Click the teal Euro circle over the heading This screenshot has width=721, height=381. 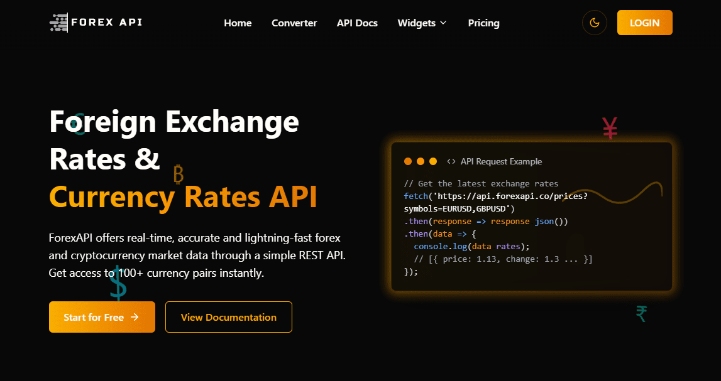[78, 124]
